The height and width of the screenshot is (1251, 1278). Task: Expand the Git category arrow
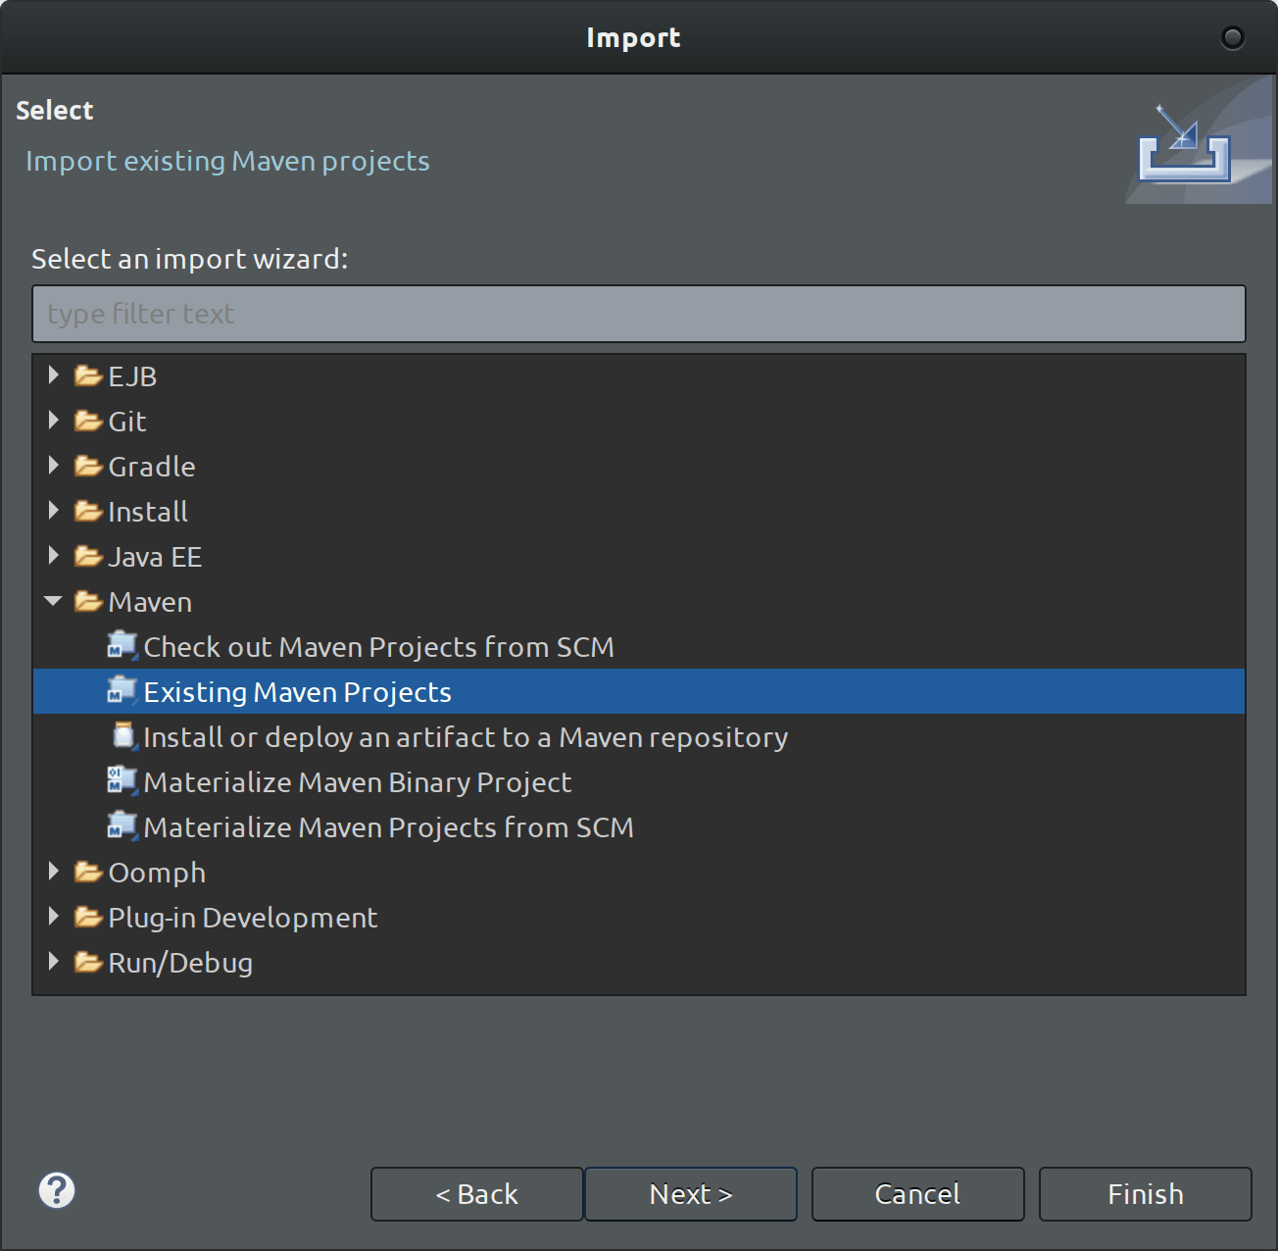coord(54,421)
